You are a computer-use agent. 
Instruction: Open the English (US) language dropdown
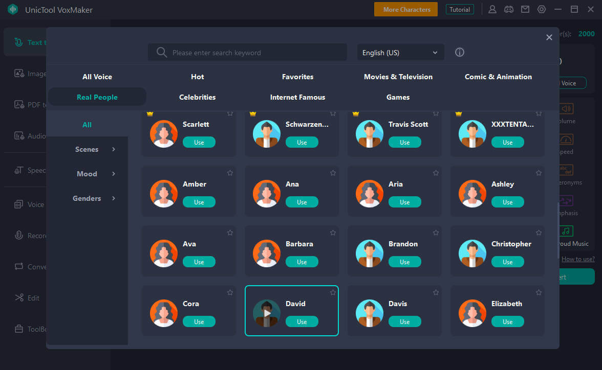coord(400,53)
